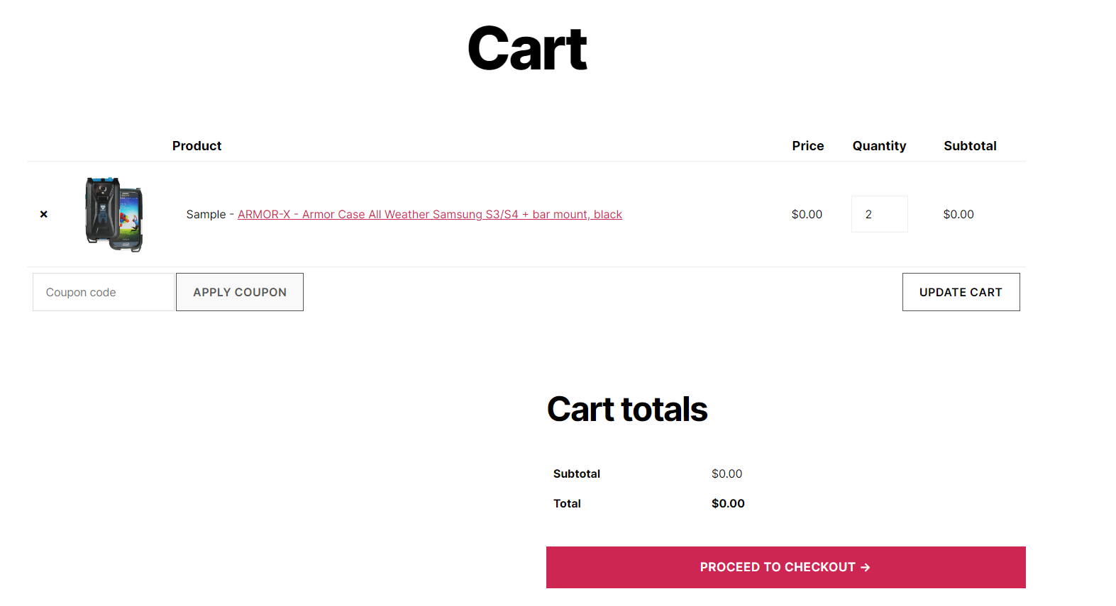Click the arrow on Proceed to Checkout
Image resolution: width=1116 pixels, height=606 pixels.
(x=865, y=567)
